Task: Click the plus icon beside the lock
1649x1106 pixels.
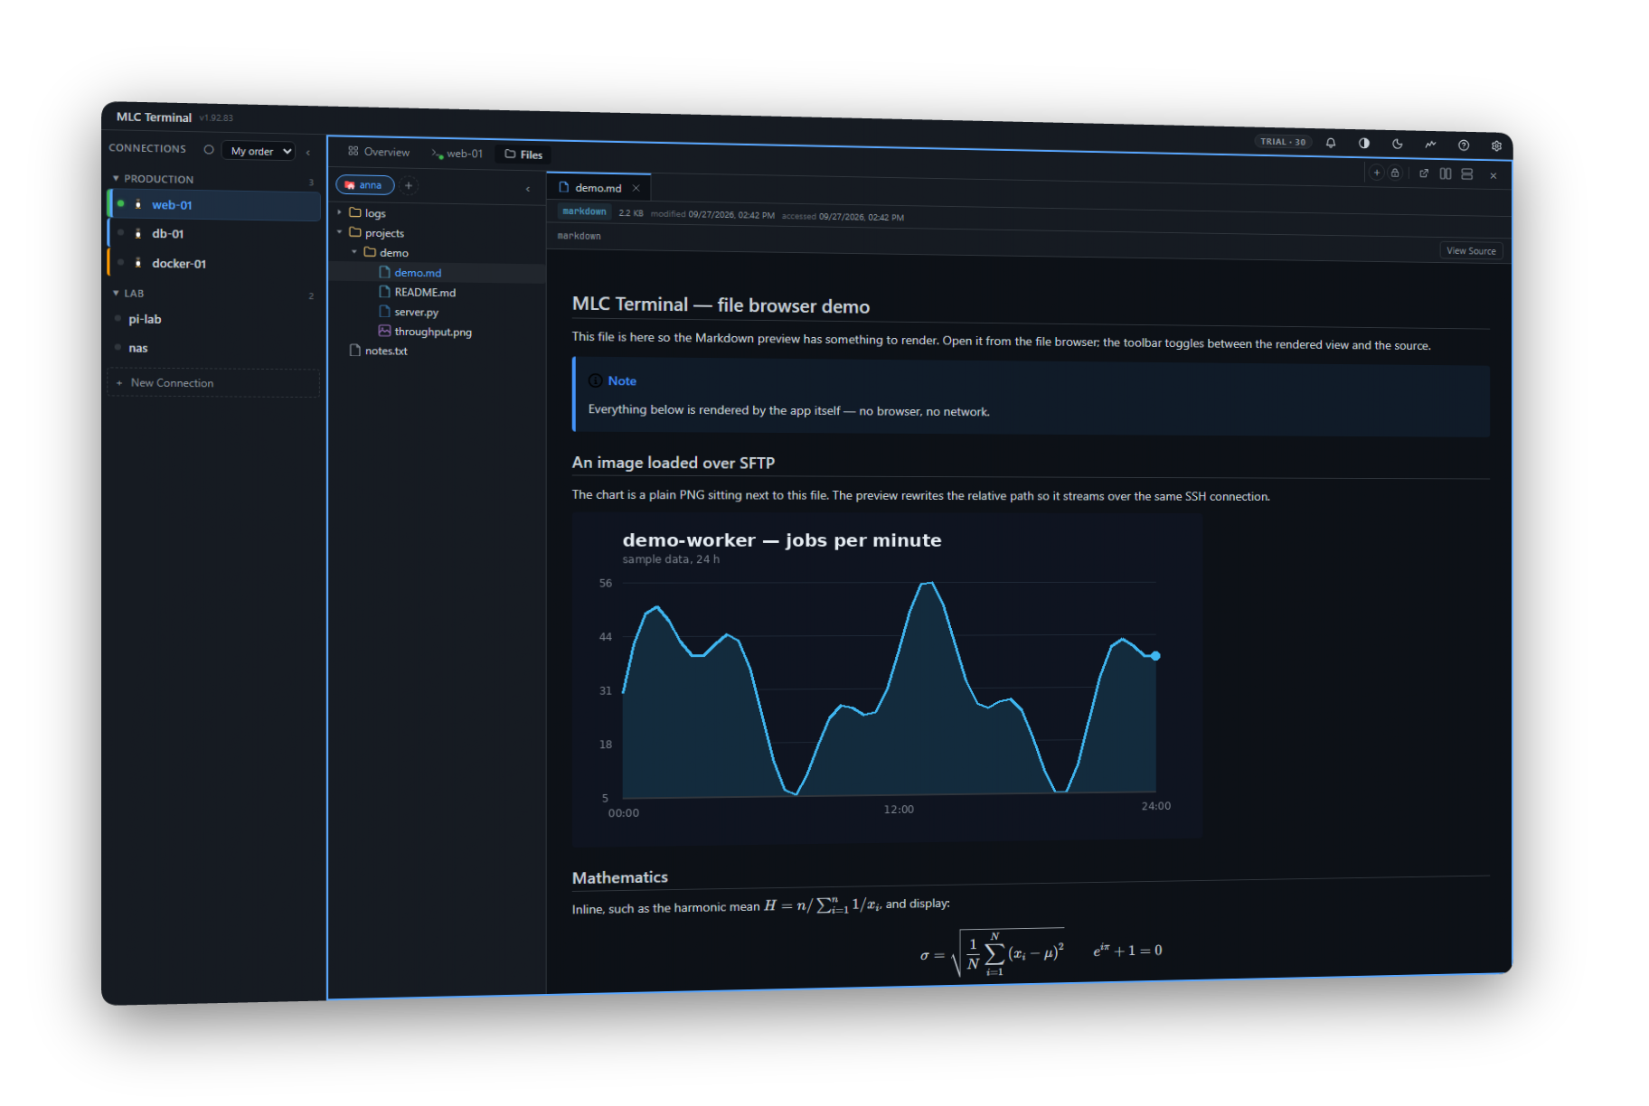Action: tap(1377, 173)
